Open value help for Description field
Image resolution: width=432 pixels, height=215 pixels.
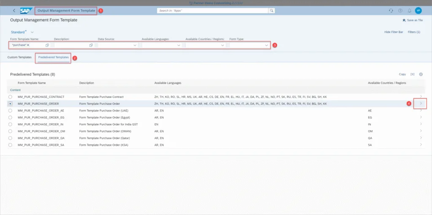tap(91, 45)
